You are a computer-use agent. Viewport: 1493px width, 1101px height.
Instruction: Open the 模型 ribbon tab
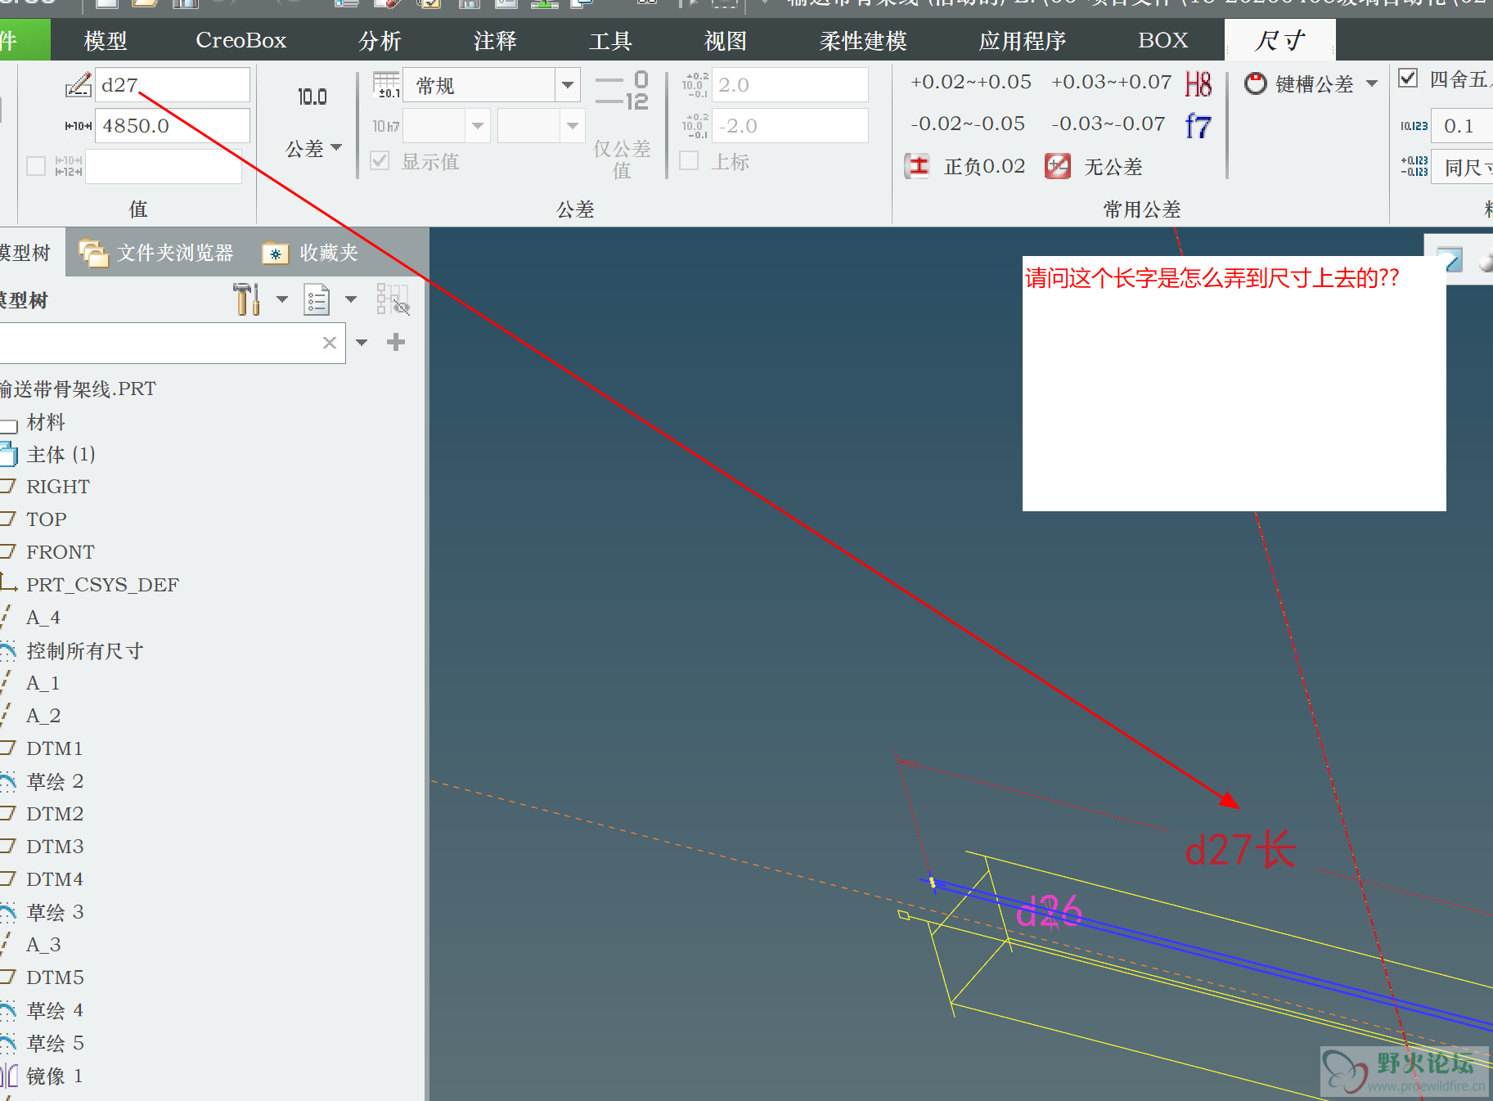pyautogui.click(x=106, y=40)
